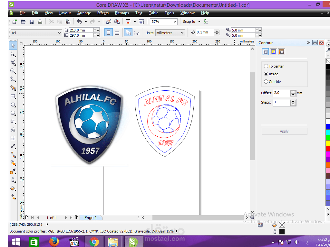Select the Table tool
This screenshot has height=247, width=330.
(x=13, y=138)
